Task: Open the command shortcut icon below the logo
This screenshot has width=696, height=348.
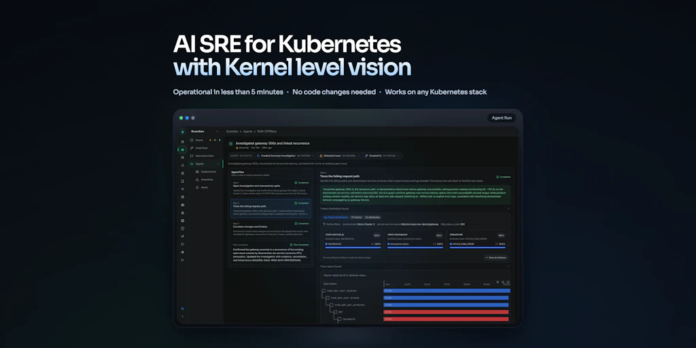Action: click(182, 141)
